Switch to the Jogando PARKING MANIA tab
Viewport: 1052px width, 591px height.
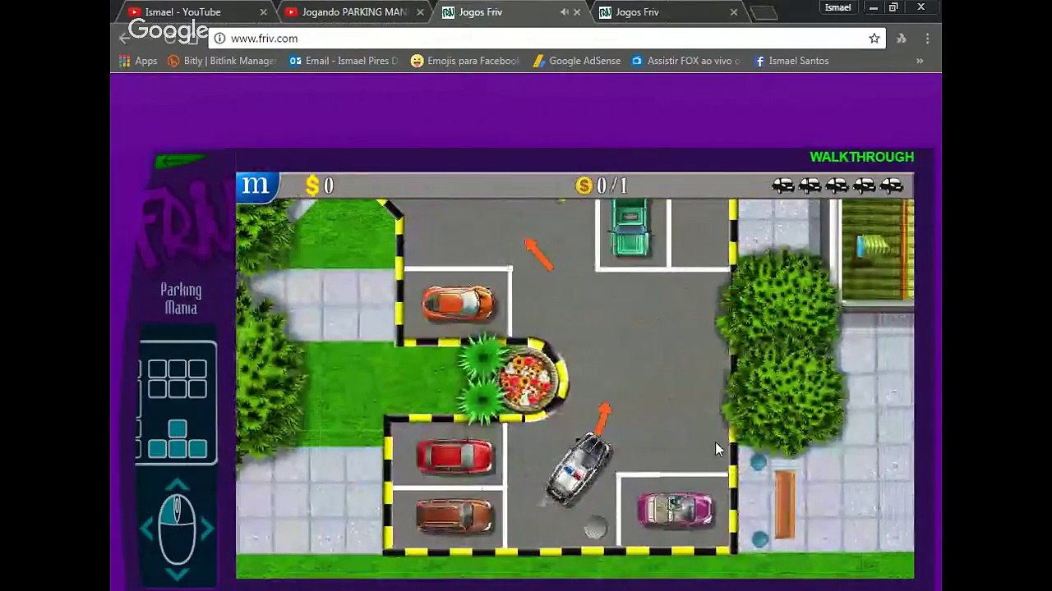point(353,12)
